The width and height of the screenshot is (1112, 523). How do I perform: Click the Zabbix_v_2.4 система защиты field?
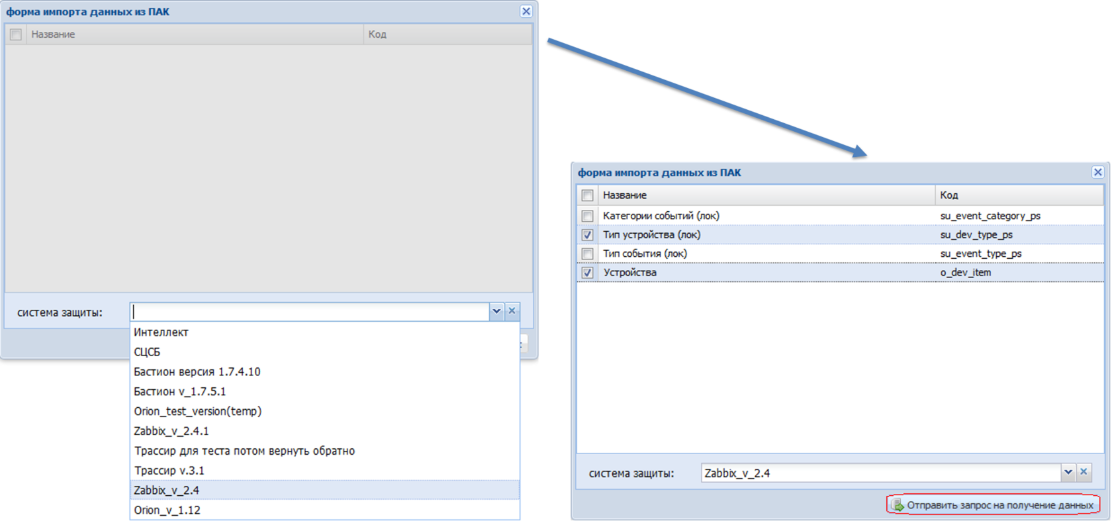click(x=881, y=473)
